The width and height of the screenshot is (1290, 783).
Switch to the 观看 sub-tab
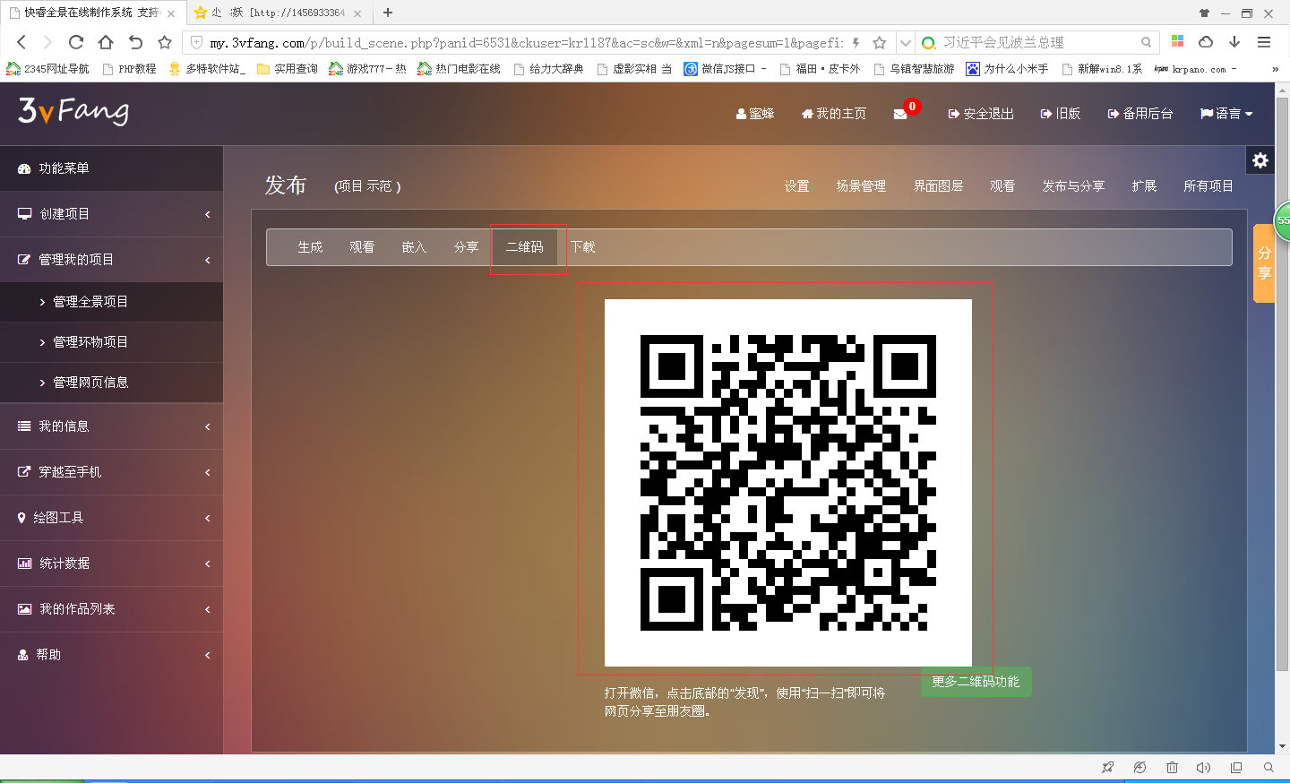(x=362, y=247)
